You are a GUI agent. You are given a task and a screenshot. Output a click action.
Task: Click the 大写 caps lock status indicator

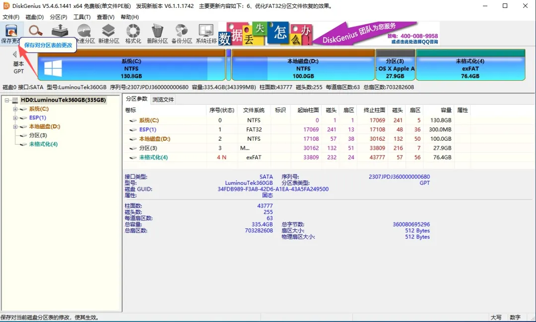pyautogui.click(x=496, y=317)
